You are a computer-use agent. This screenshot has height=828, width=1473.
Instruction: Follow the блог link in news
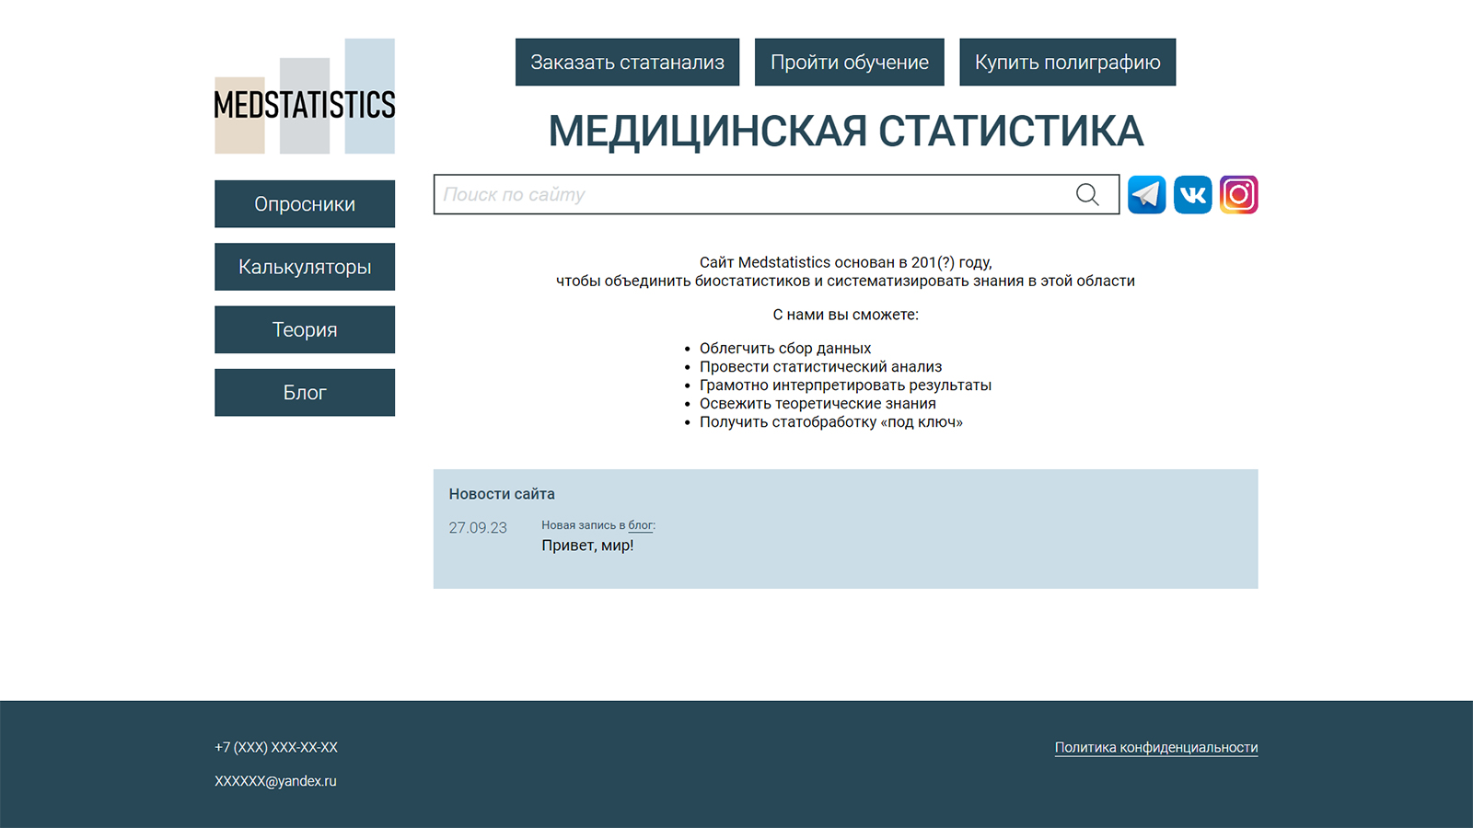pyautogui.click(x=641, y=525)
